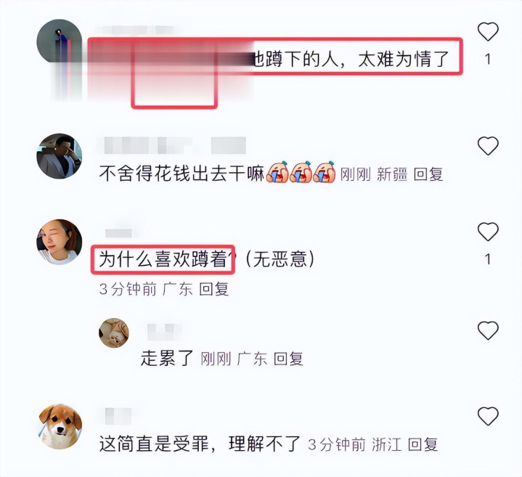Open the winking woman avatar profile
522x477 pixels.
[x=60, y=242]
